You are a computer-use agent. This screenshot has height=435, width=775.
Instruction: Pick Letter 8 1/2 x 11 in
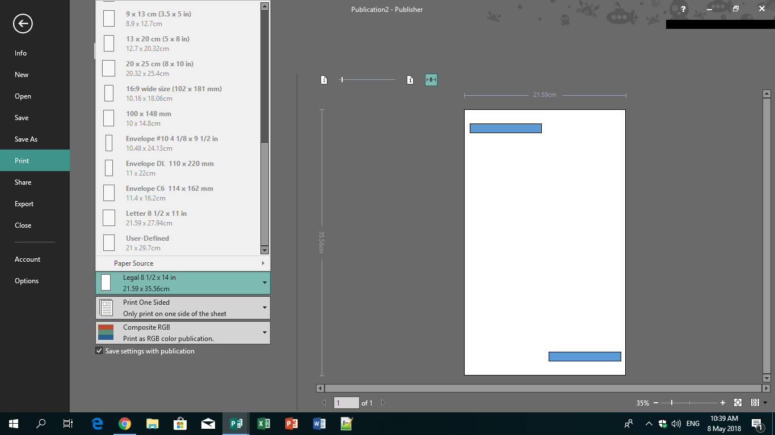click(x=178, y=218)
